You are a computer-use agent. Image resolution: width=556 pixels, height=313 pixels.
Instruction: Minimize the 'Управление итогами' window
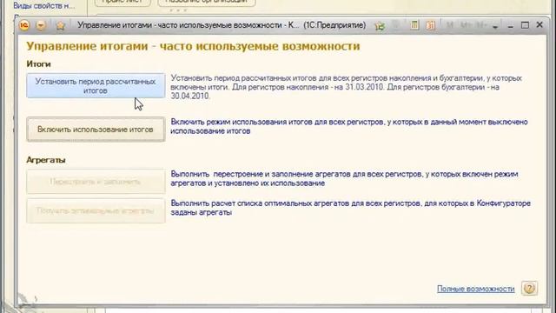[x=511, y=26]
